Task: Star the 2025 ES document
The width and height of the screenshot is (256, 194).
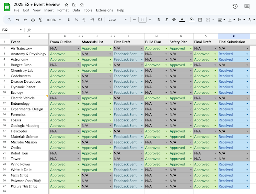Action: tap(66, 5)
